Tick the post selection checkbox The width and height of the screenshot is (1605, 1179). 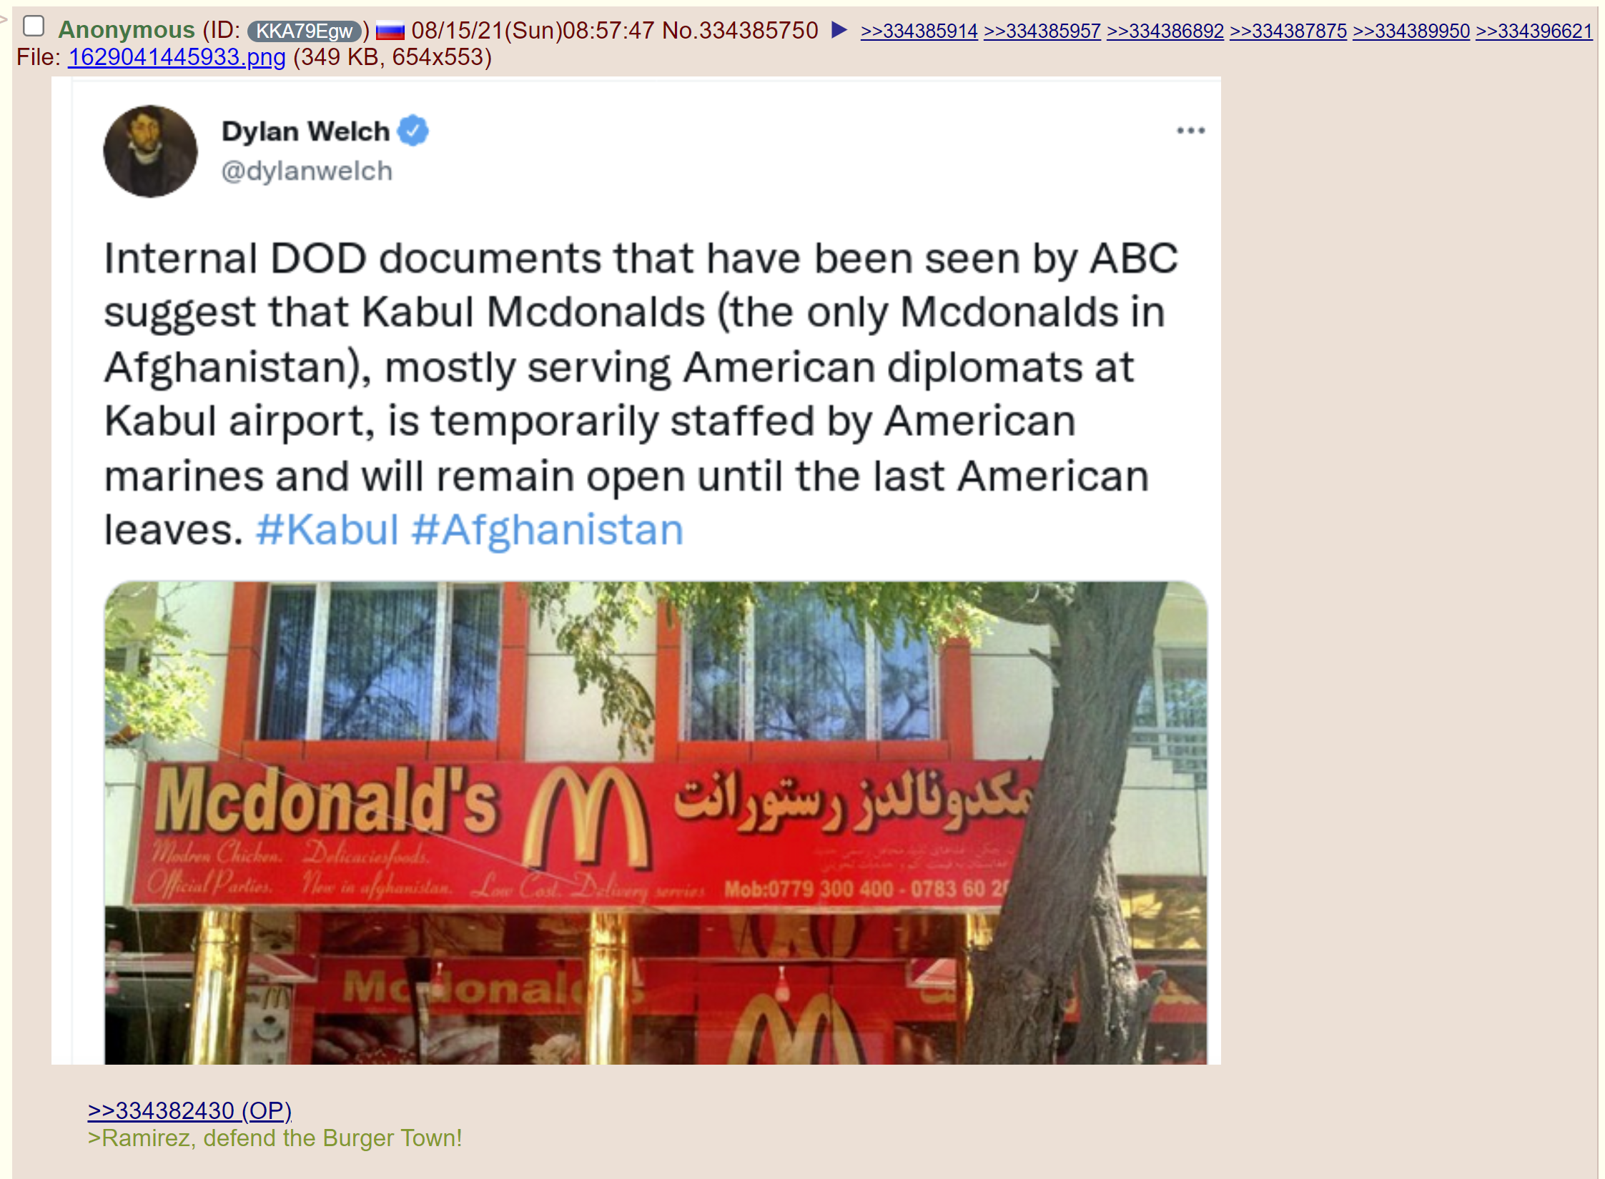click(34, 26)
